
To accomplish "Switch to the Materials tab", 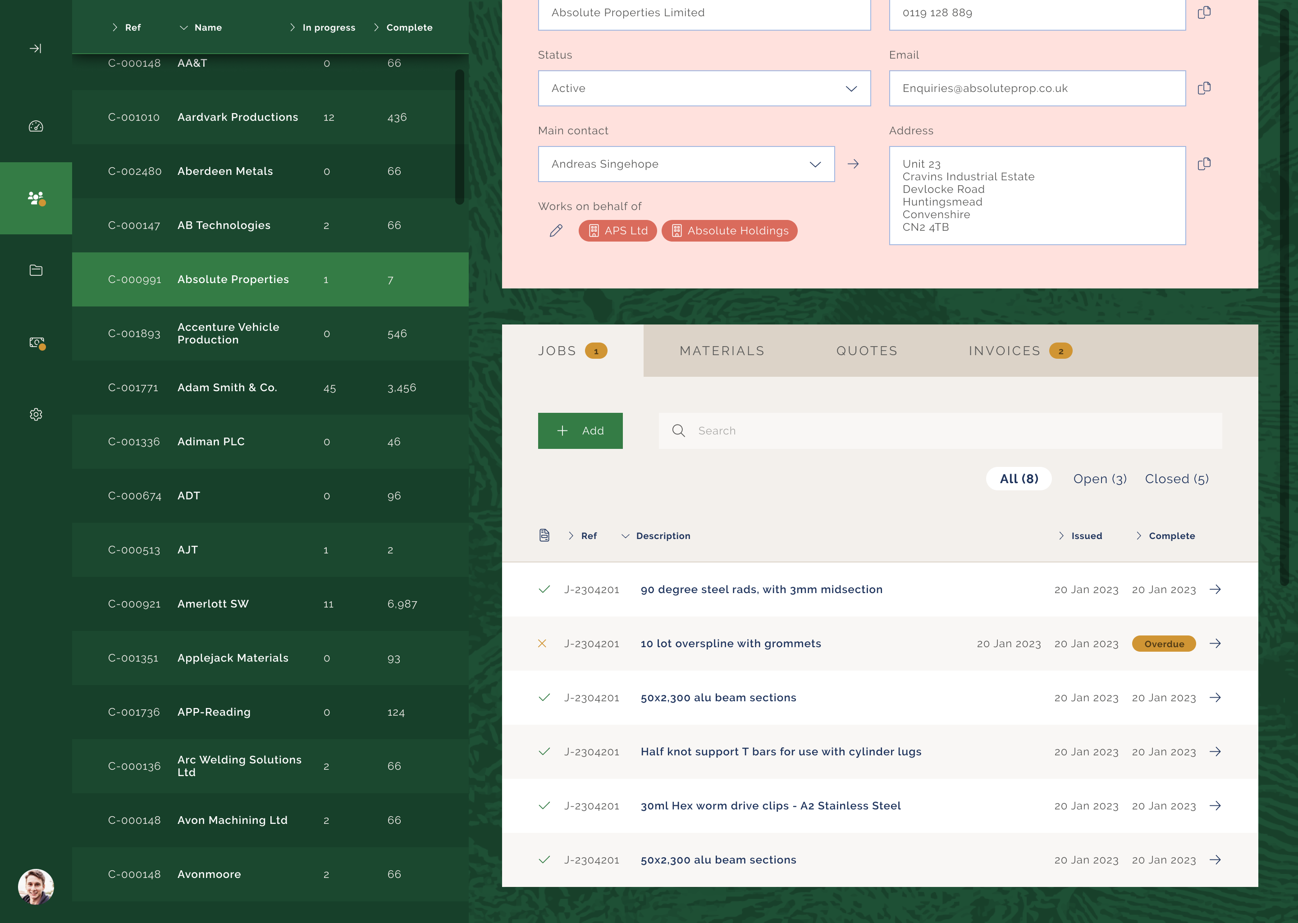I will [722, 351].
